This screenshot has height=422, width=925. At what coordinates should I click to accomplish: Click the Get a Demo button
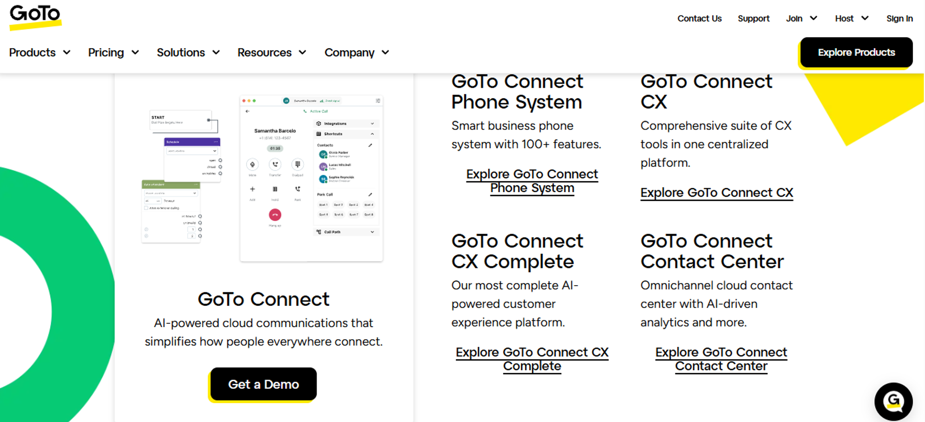click(x=264, y=384)
